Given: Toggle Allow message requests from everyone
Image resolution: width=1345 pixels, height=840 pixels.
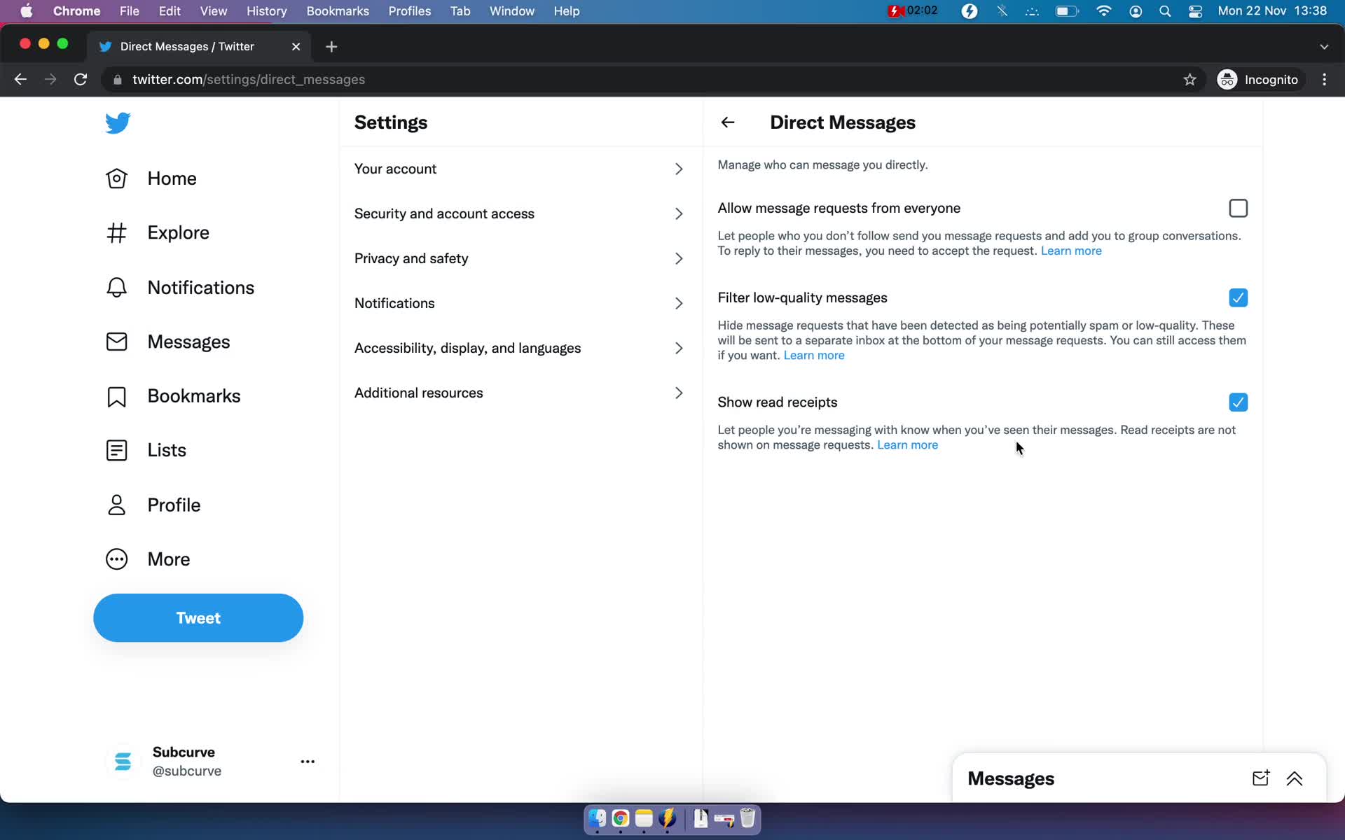Looking at the screenshot, I should (1238, 208).
